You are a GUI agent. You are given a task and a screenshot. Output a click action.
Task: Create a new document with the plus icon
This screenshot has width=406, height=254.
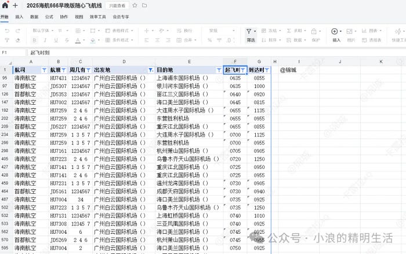(x=15, y=5)
